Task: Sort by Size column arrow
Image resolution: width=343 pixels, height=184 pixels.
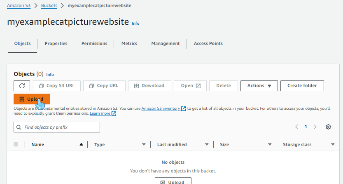Action: click(x=270, y=144)
